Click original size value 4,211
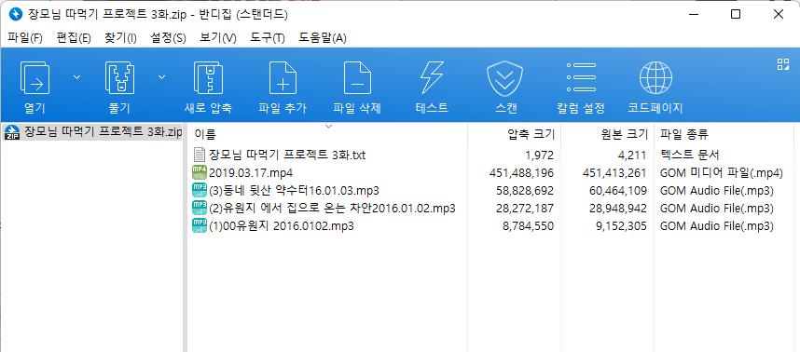Screen dimensions: 800x352 pos(632,155)
